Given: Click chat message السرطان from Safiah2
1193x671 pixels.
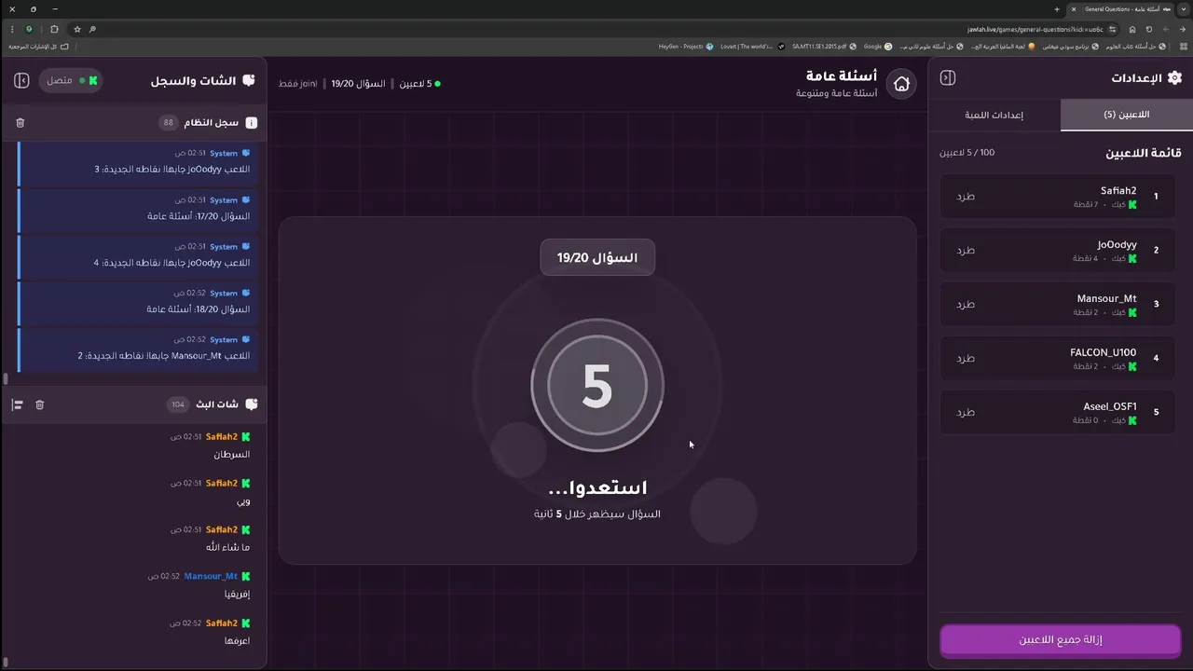Looking at the screenshot, I should pos(231,455).
